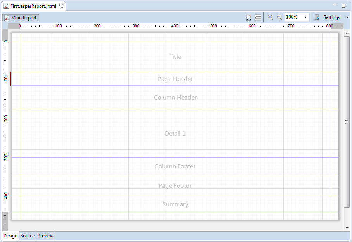Screen dimensions: 352x242
Task: Click the Settings icon
Action: point(317,17)
